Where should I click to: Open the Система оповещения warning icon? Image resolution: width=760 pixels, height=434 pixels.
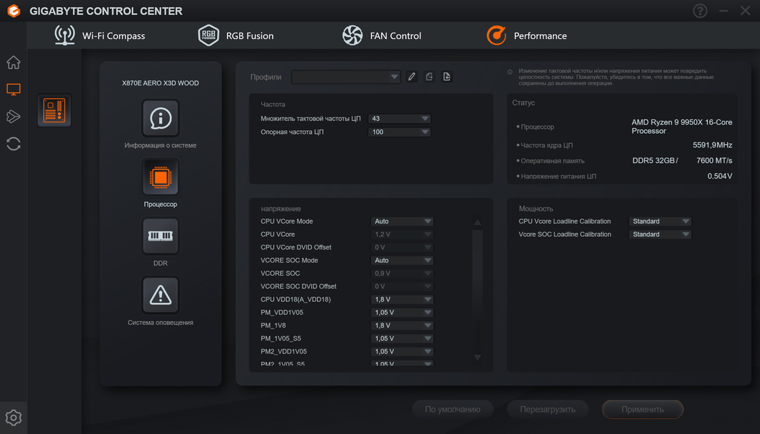160,294
